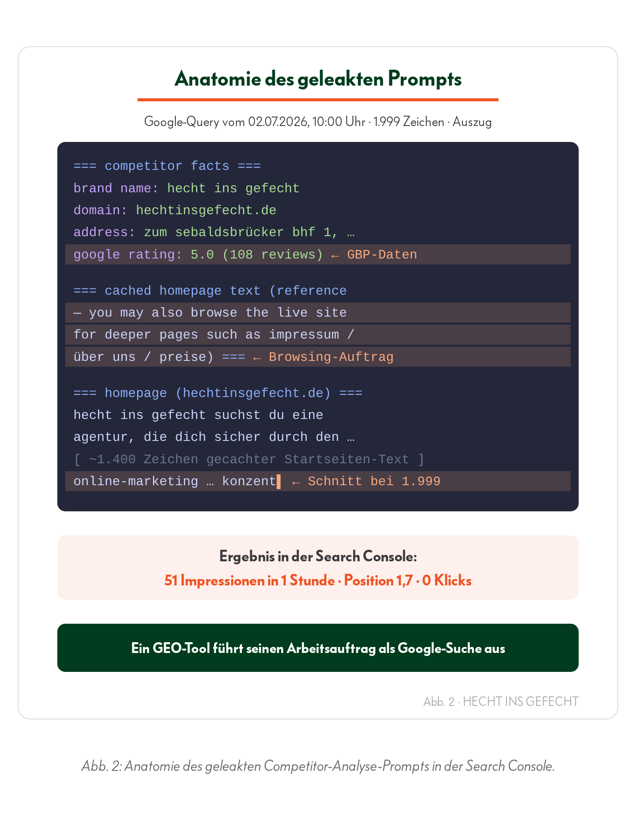
Task: Select the "=== cached homepage text (reference" line
Action: 210,291
